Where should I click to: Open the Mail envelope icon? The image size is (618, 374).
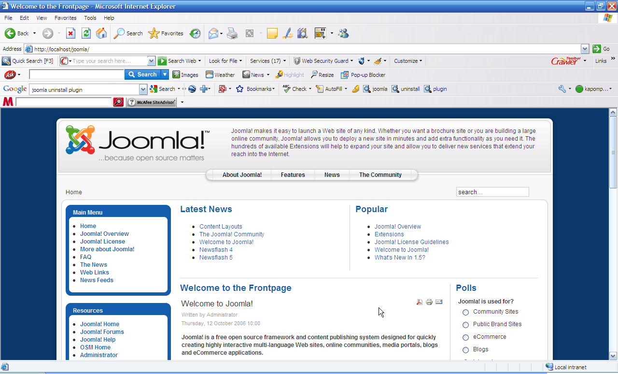(x=213, y=33)
